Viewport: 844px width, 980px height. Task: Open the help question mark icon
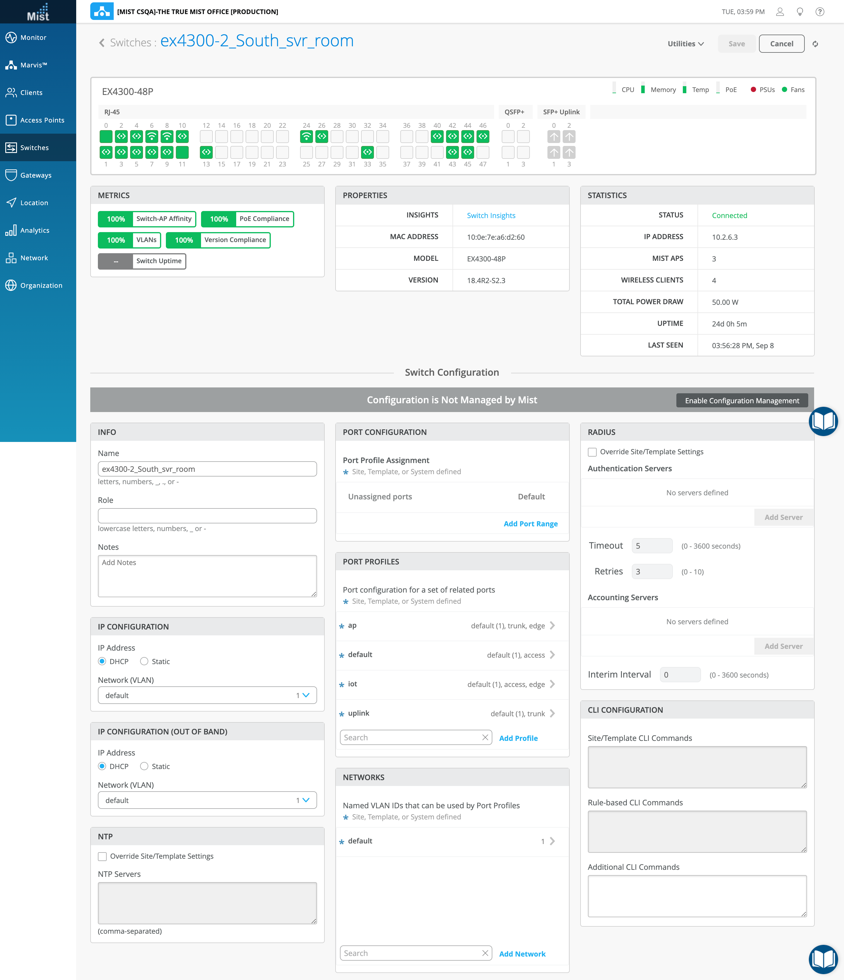coord(819,12)
